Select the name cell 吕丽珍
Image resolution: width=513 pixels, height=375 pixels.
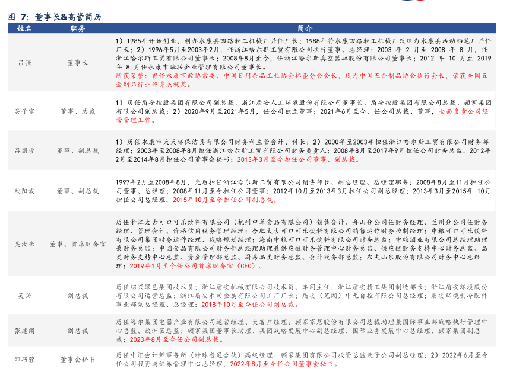pos(24,150)
